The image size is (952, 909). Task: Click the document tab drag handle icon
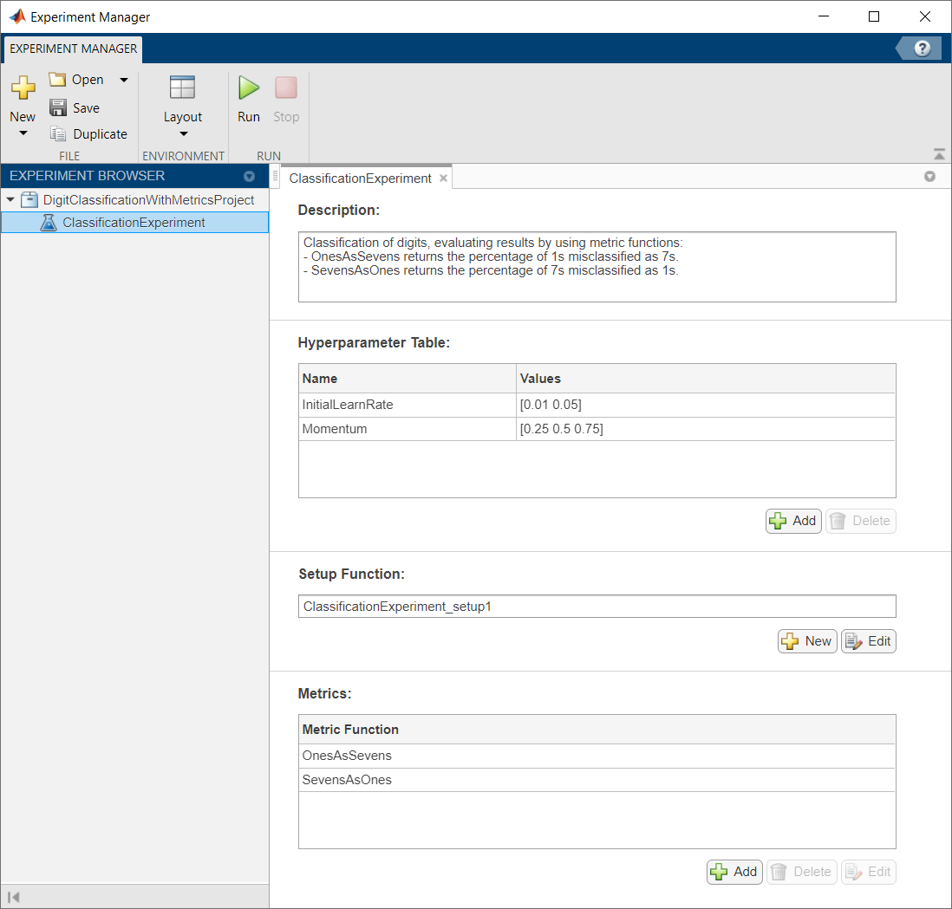click(x=275, y=177)
